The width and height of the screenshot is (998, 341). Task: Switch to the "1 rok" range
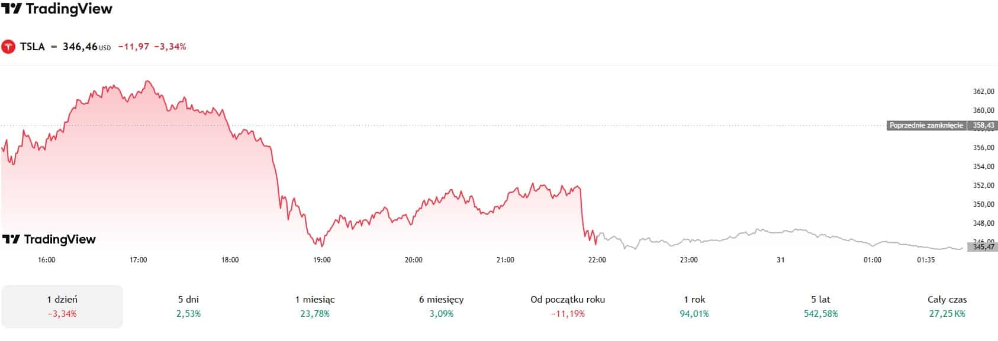(x=694, y=306)
